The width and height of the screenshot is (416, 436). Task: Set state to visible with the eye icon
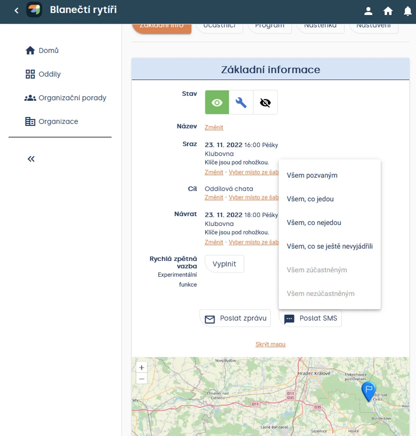pyautogui.click(x=217, y=102)
